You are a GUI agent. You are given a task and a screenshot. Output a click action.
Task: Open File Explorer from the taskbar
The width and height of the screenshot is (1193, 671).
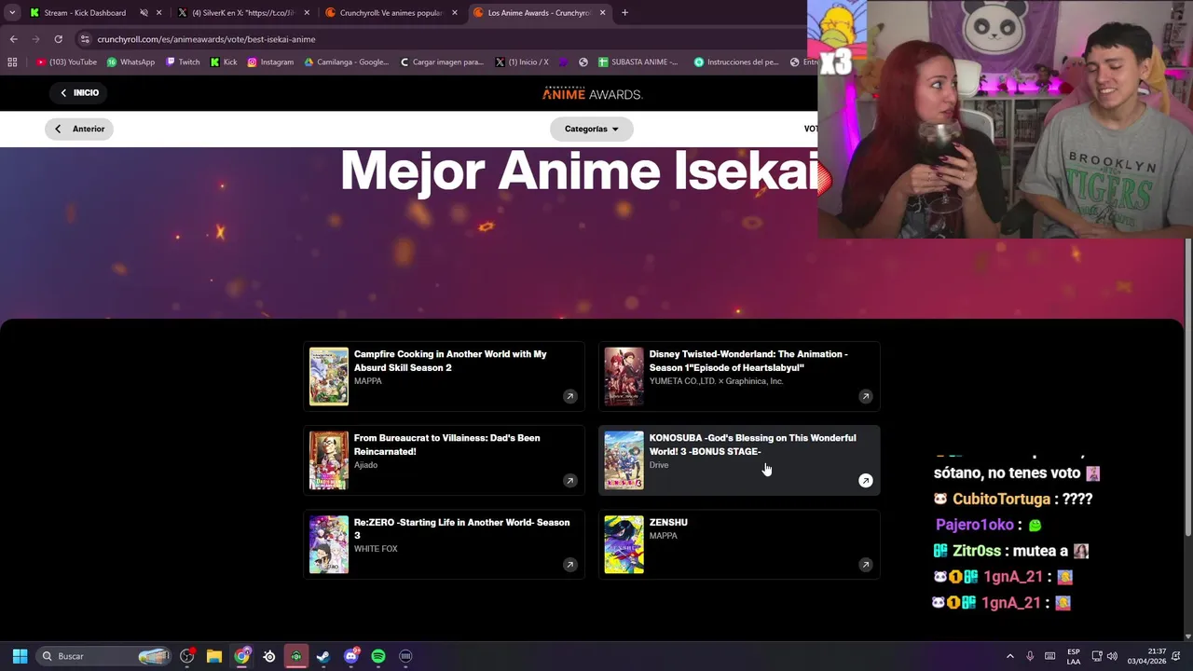point(213,656)
